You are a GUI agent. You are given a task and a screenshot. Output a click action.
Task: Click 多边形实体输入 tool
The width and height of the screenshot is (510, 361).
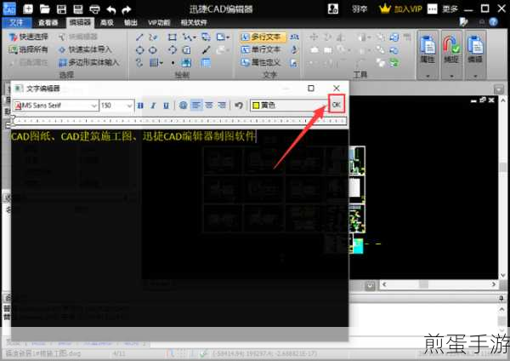pyautogui.click(x=88, y=62)
